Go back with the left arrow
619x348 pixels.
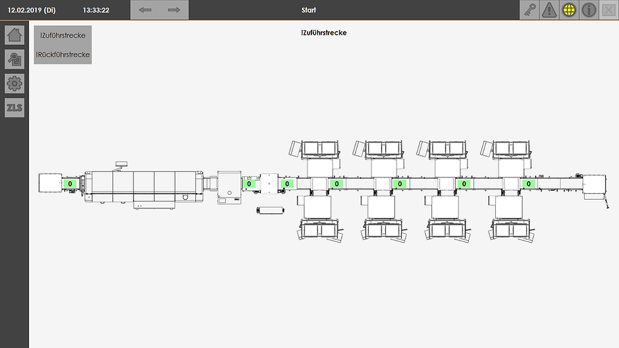pos(145,10)
